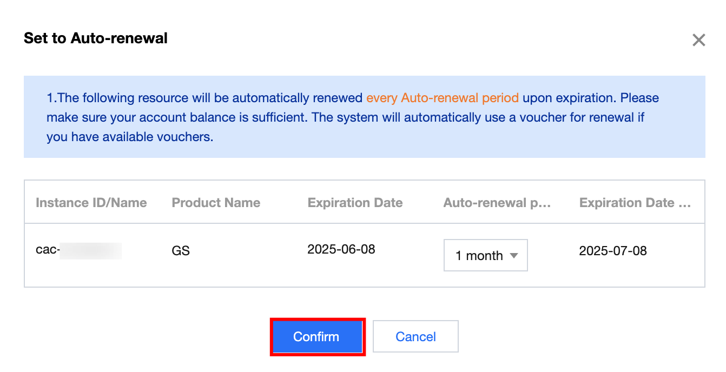Click the dropdown arrow beside 1 month

click(514, 256)
